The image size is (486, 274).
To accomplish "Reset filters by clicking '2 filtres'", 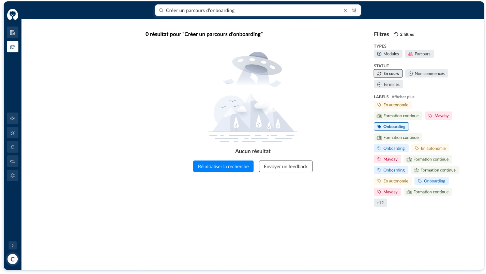I will click(x=404, y=34).
